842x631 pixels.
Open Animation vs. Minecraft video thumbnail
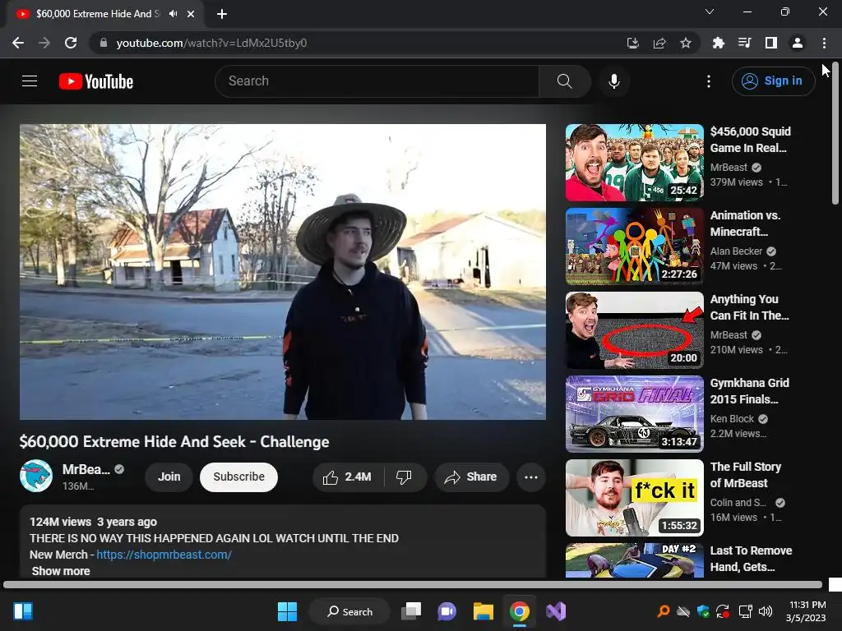[x=634, y=246]
